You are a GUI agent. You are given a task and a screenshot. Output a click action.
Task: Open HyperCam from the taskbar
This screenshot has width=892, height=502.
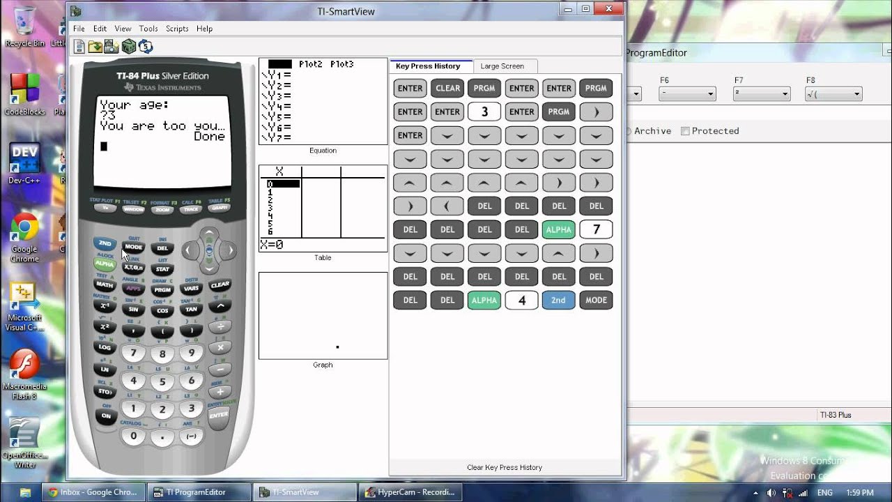[x=410, y=492]
